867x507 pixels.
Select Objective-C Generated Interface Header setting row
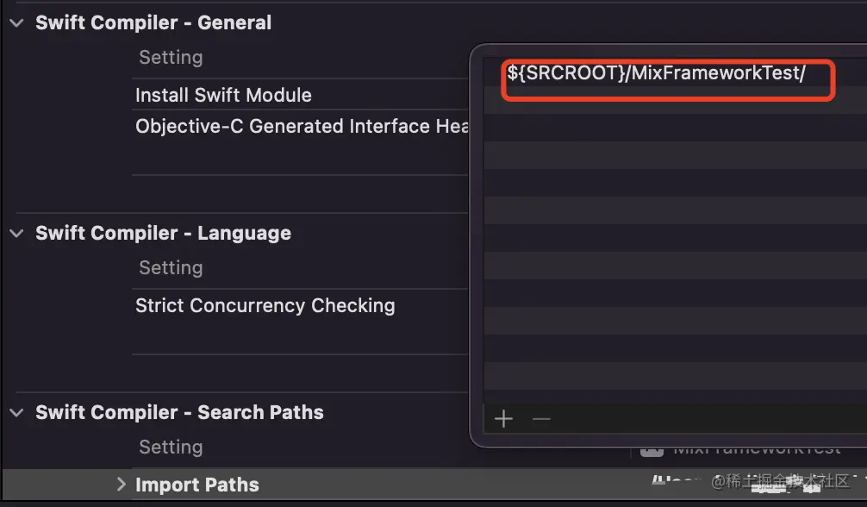(302, 126)
